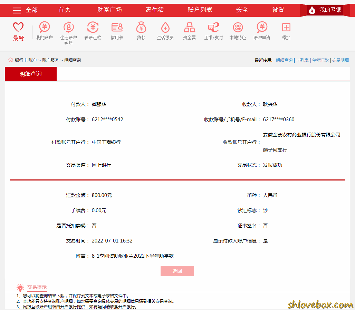Click currency value 人民币
This screenshot has height=310, width=355.
pos(270,195)
